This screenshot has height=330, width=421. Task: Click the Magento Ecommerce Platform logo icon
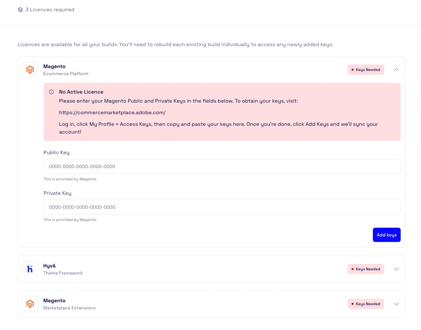click(x=30, y=70)
